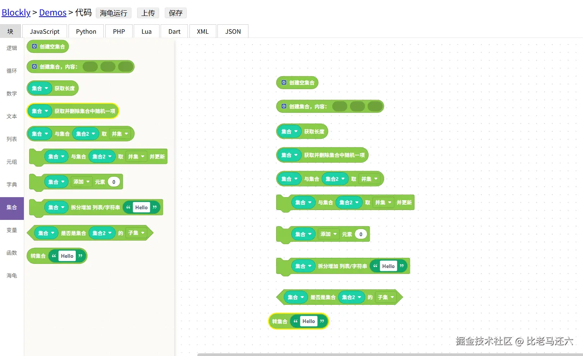
Task: Expand the 子集 dropdown in the flyout
Action: click(136, 233)
